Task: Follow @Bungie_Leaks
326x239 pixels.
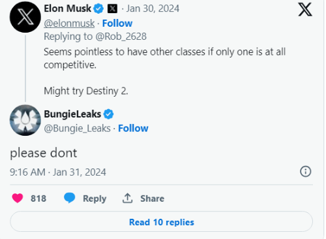Action: pyautogui.click(x=133, y=129)
